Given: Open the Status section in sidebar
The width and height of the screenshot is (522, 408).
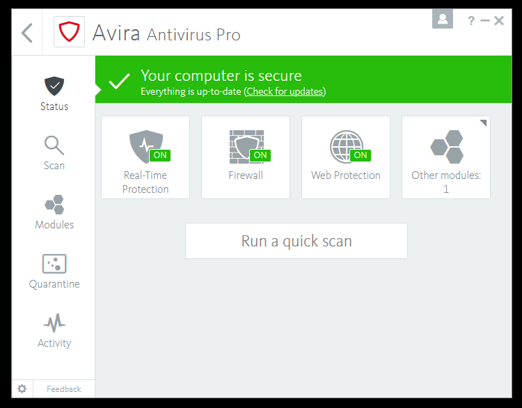Looking at the screenshot, I should click(54, 94).
